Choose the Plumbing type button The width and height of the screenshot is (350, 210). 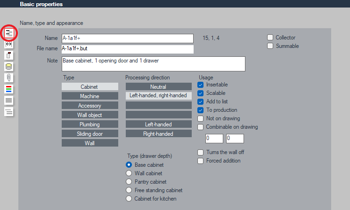click(90, 124)
